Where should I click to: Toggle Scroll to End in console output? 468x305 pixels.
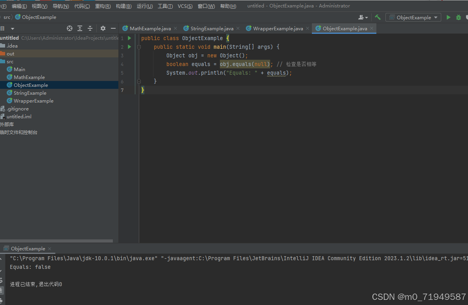point(2,289)
